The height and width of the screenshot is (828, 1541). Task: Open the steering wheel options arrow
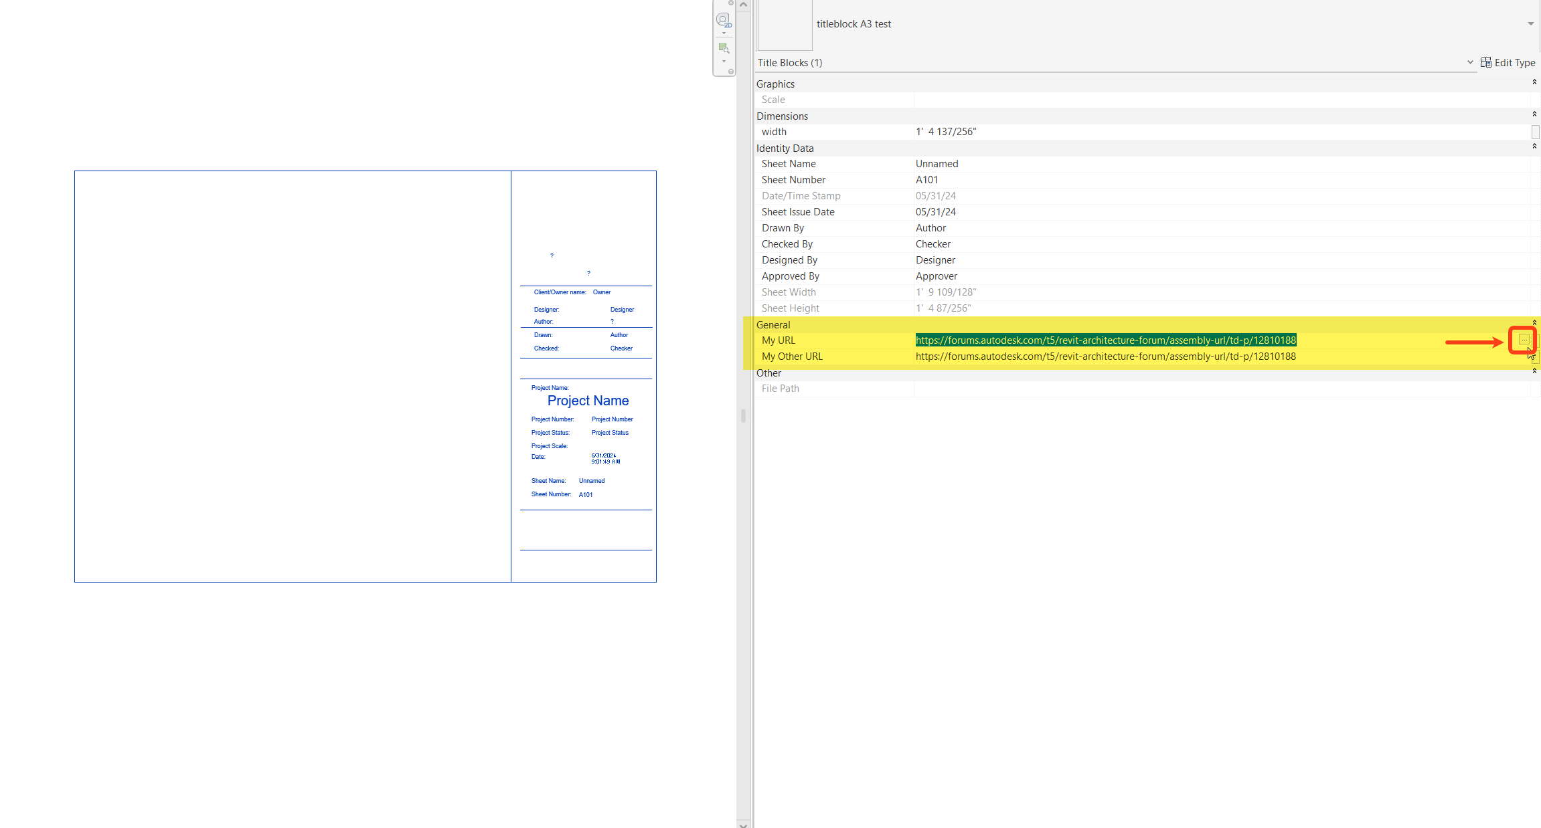tap(724, 33)
